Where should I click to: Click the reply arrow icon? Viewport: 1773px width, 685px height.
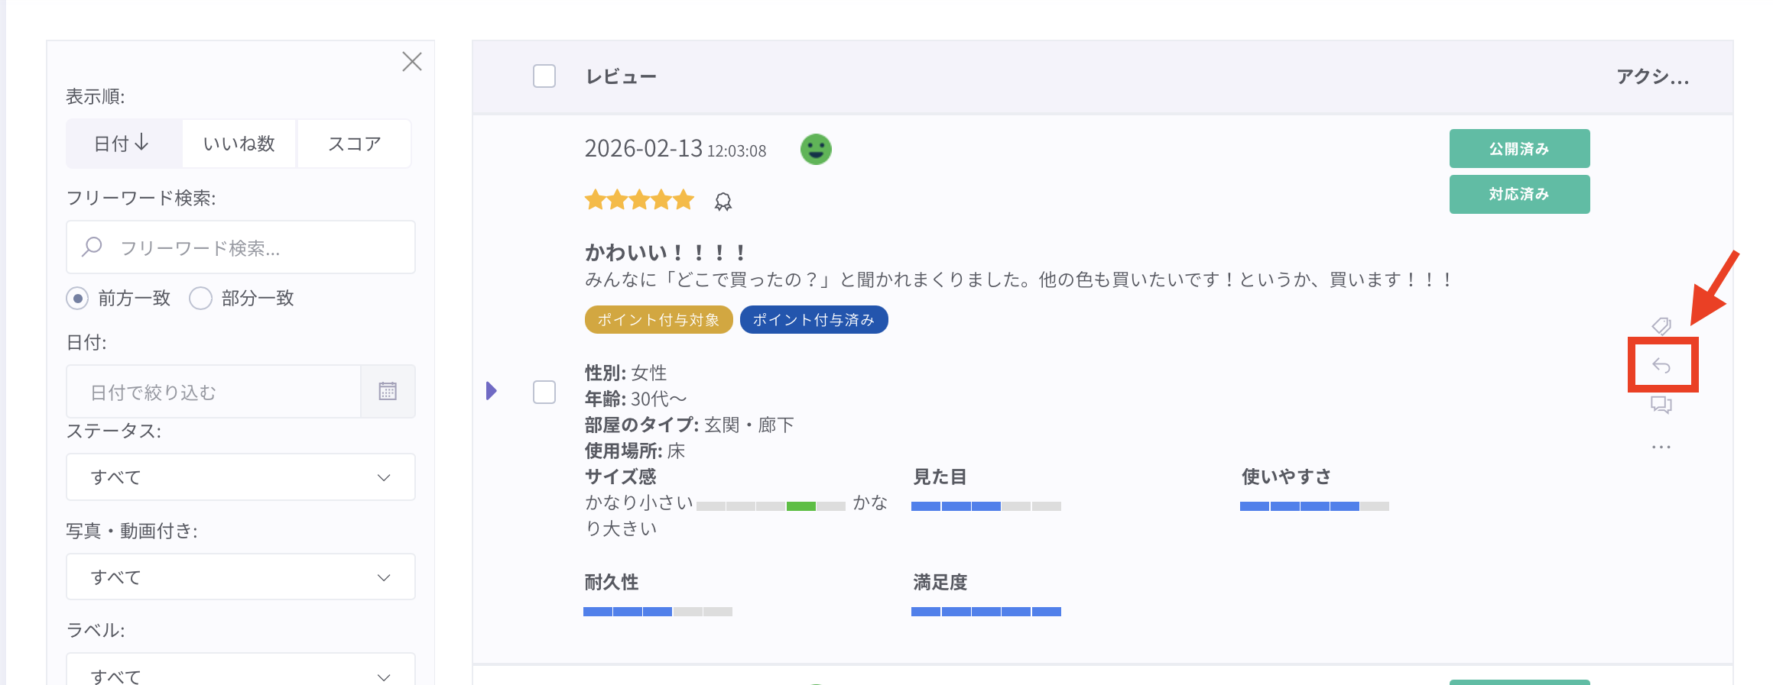coord(1661,366)
